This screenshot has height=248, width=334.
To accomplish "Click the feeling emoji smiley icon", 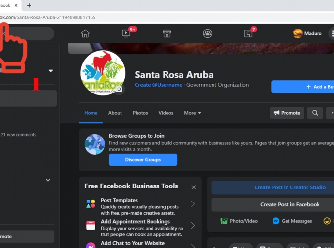I will [327, 221].
